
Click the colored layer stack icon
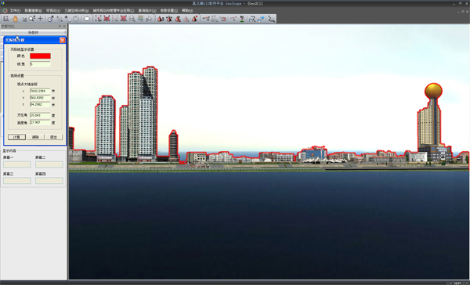[x=140, y=19]
